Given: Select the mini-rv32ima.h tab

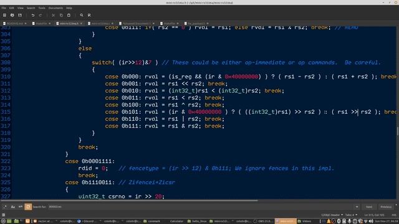Looking at the screenshot, I should [69, 24].
